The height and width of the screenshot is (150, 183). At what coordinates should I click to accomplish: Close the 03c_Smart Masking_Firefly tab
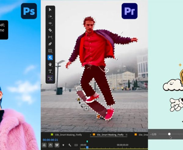click(91, 135)
